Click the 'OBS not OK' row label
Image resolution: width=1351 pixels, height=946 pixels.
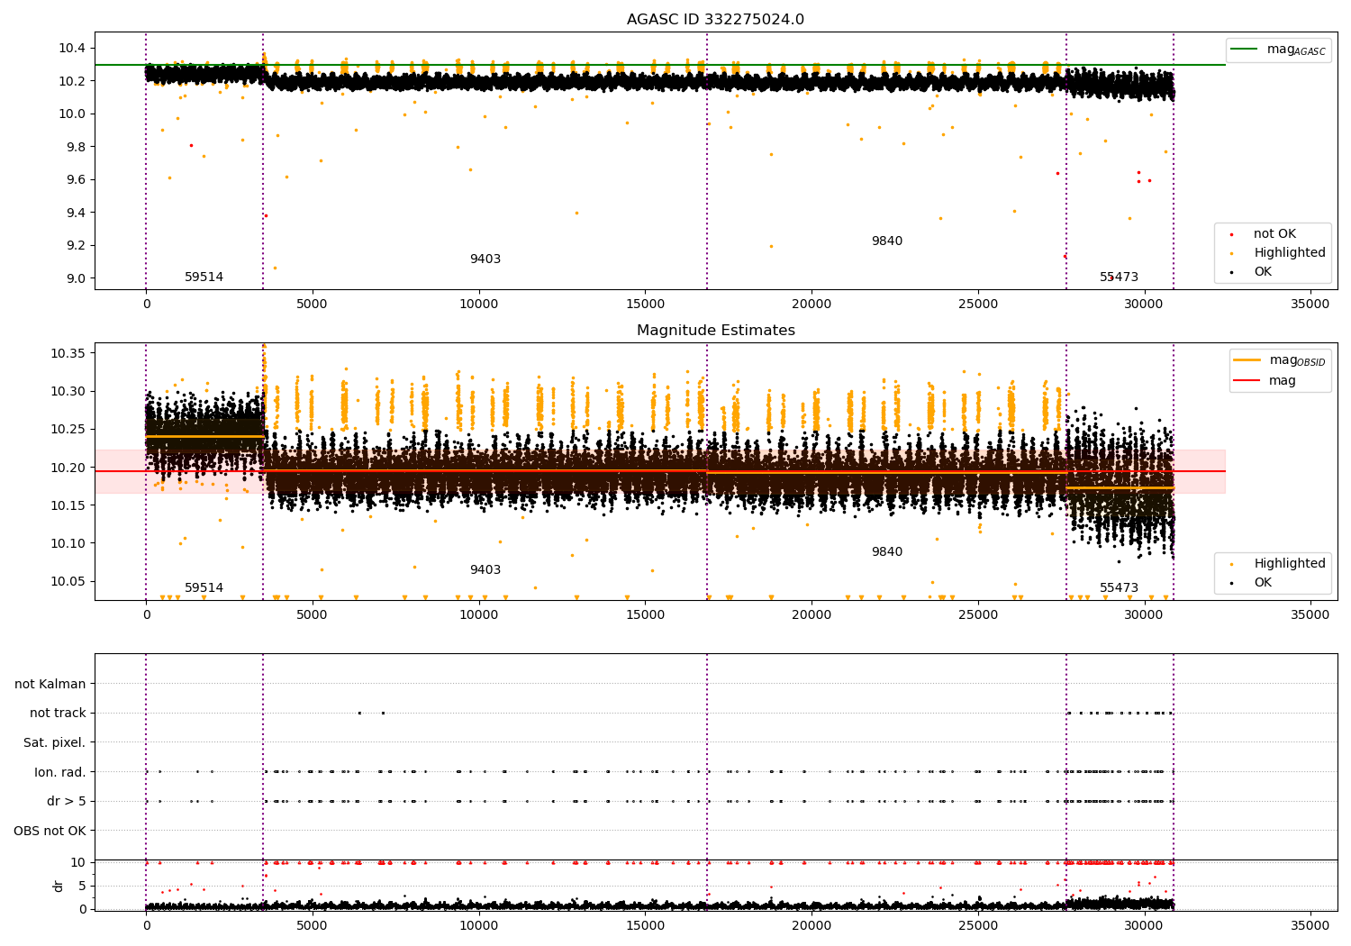point(50,831)
